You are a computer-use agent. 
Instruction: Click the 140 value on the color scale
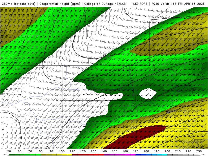pyautogui.click(x=104, y=151)
